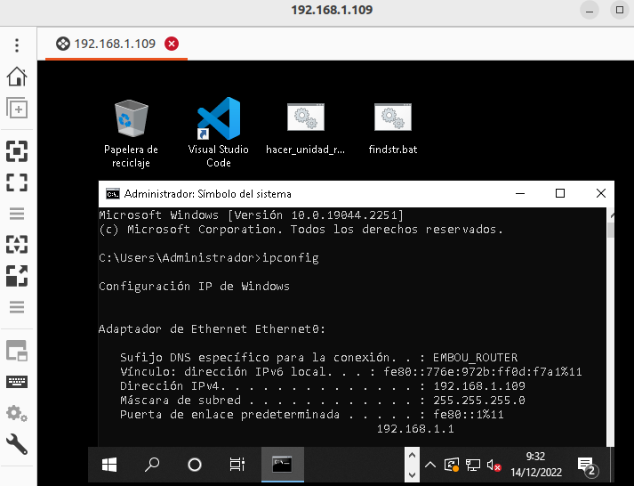Viewport: 634px width, 486px height.
Task: Open the three-dot menu at sidebar top
Action: [17, 45]
